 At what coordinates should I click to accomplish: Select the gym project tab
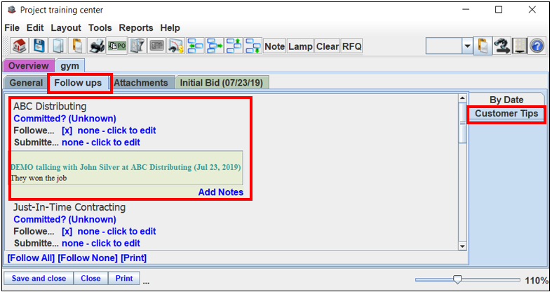click(x=69, y=66)
